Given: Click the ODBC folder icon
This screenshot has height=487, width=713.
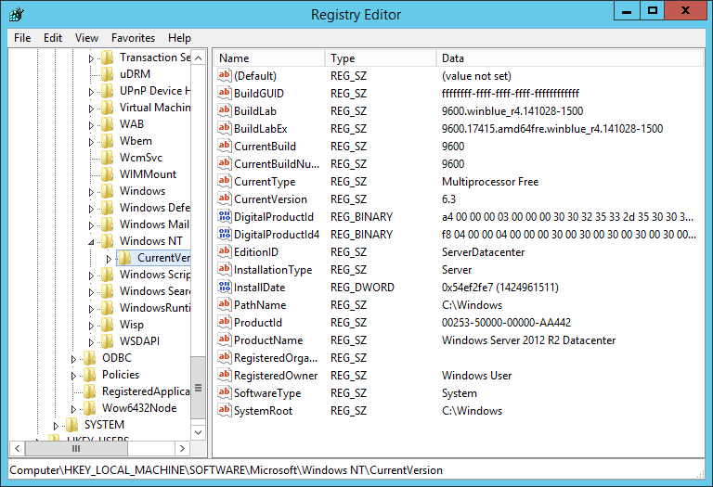Looking at the screenshot, I should point(89,358).
